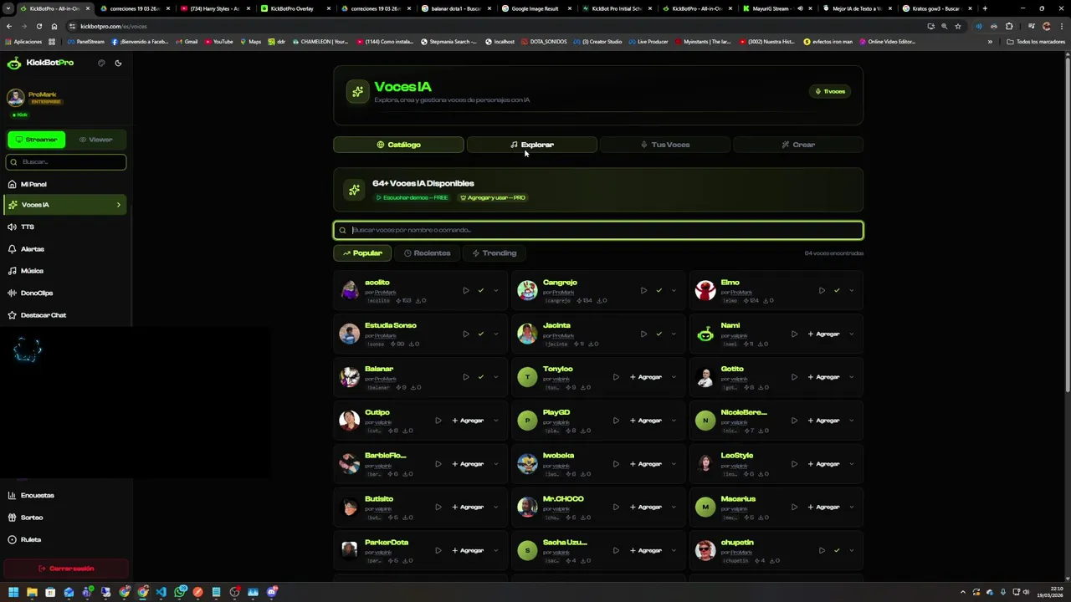Play the Estudia Sonso voice demo
Viewport: 1071px width, 602px height.
click(466, 334)
